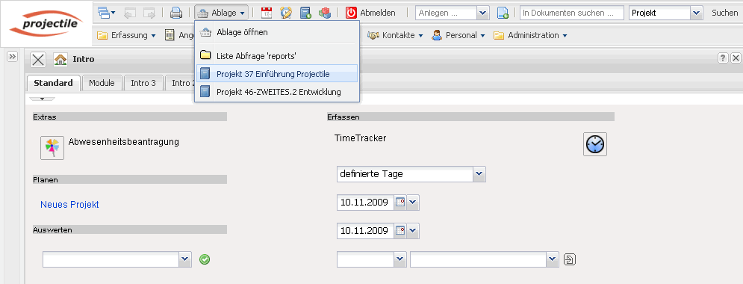Open the window list icon in toolbar

[x=107, y=13]
